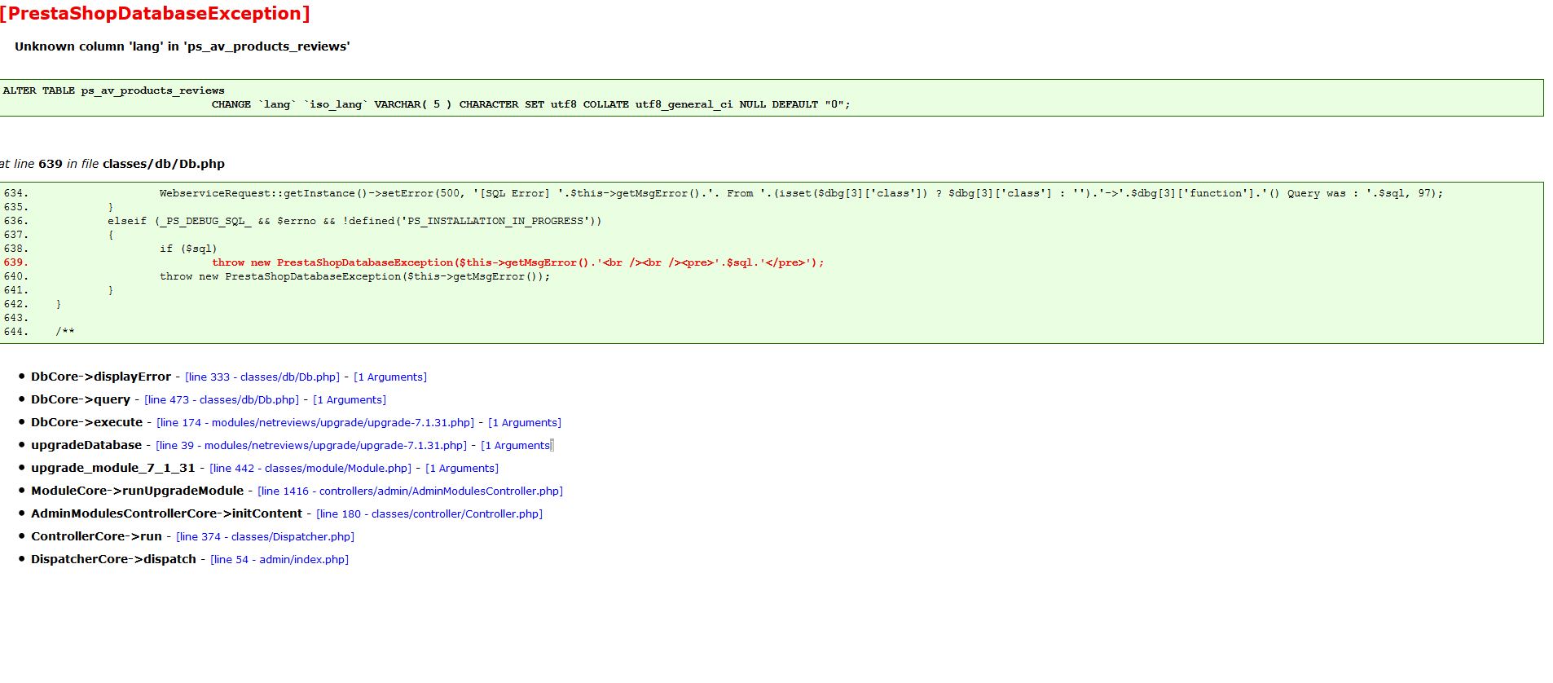The height and width of the screenshot is (683, 1553).
Task: Click the bold "ModuleCore->runUpgradeModule" stack entry name
Action: point(137,491)
